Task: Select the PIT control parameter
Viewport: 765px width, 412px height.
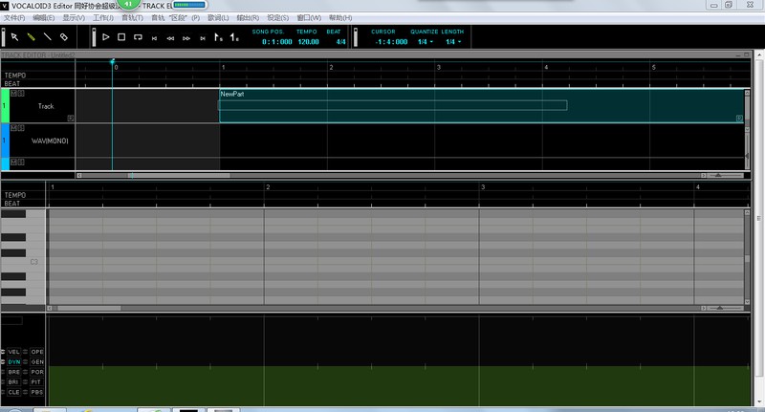Action: [x=37, y=381]
